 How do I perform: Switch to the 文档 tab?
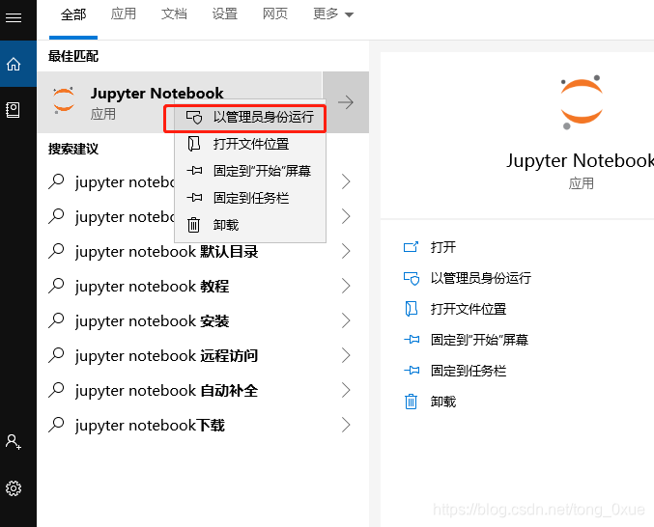(x=174, y=14)
